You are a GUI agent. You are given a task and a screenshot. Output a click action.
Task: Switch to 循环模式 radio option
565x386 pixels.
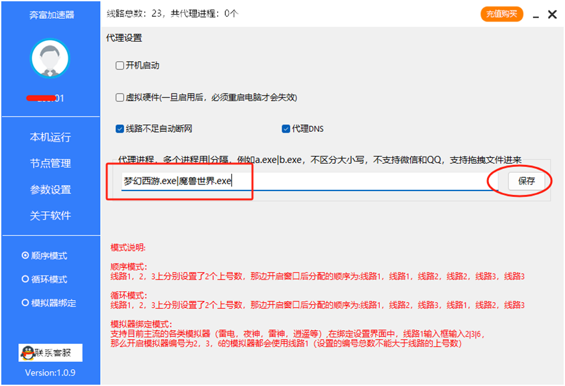[26, 279]
